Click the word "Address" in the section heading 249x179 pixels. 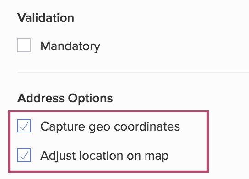(41, 98)
